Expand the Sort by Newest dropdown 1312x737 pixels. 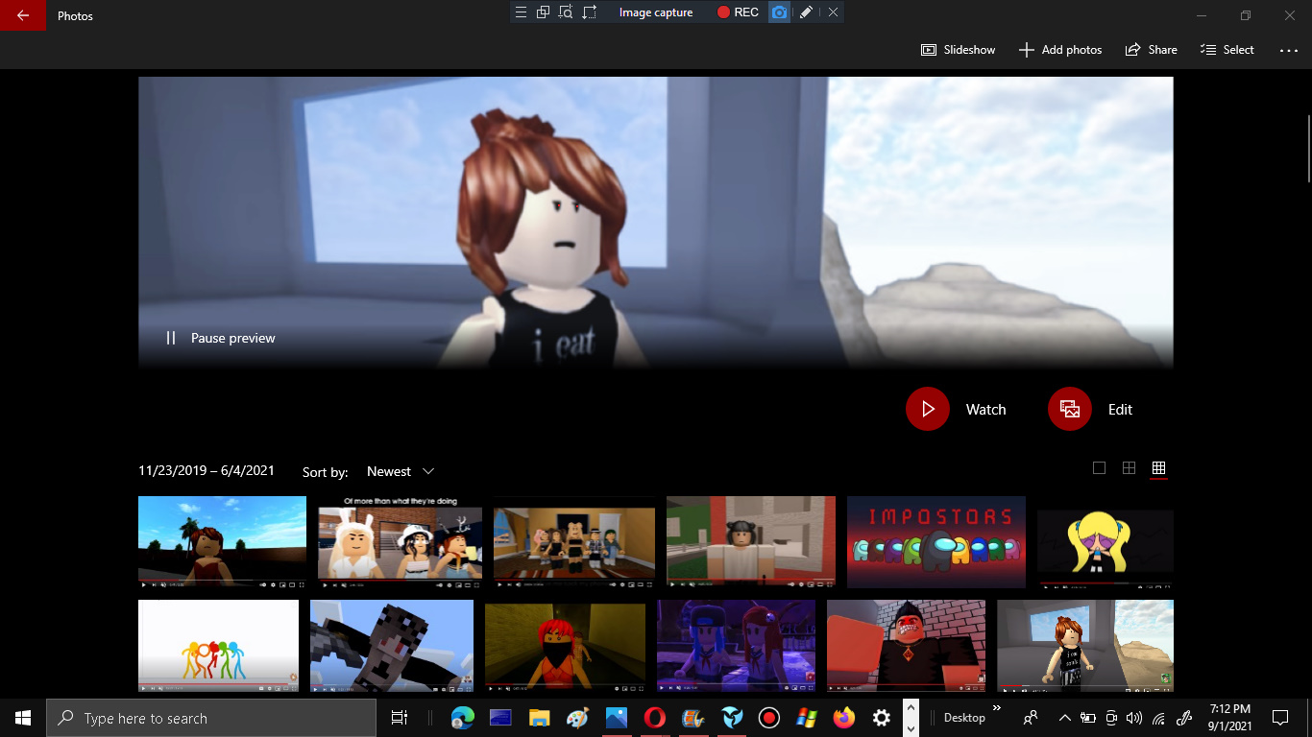pos(401,471)
